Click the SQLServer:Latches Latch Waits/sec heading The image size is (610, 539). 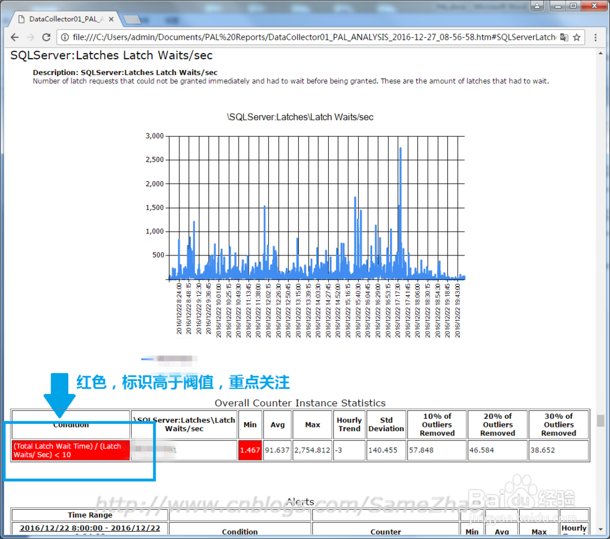click(111, 55)
